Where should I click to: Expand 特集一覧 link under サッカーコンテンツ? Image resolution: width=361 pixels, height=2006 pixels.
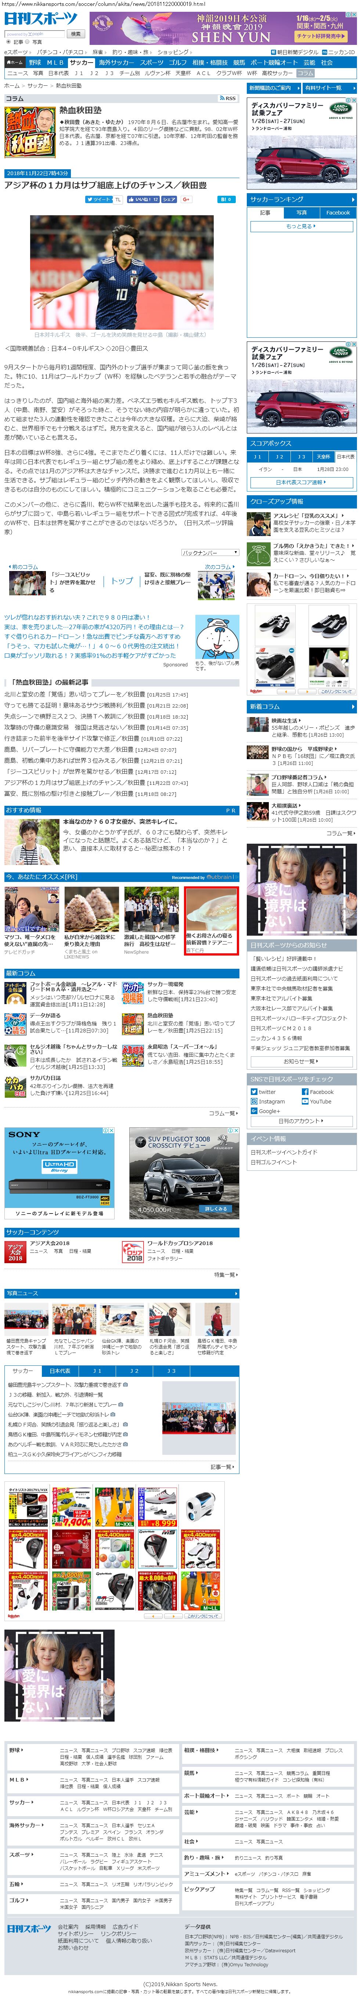tap(225, 1274)
